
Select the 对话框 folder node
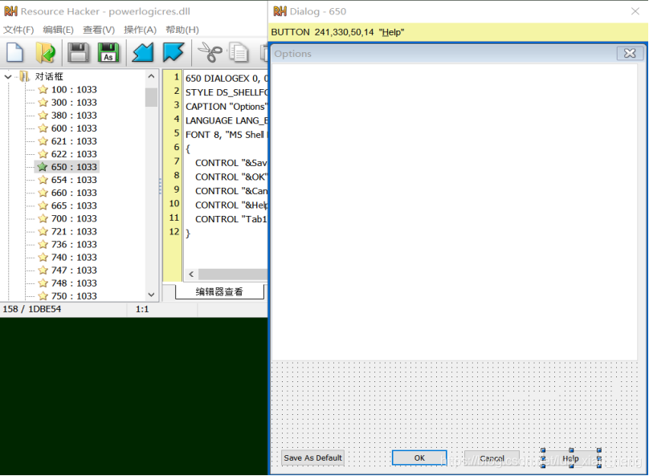tap(49, 76)
